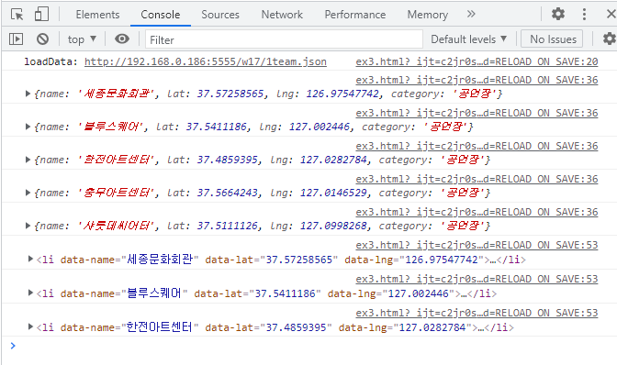Open SAVE:53 link above 세종문화회관 li

(477, 245)
